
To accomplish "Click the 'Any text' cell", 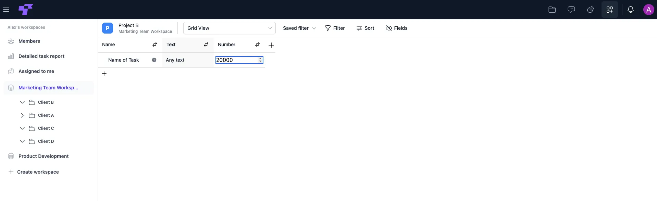I will pyautogui.click(x=188, y=60).
